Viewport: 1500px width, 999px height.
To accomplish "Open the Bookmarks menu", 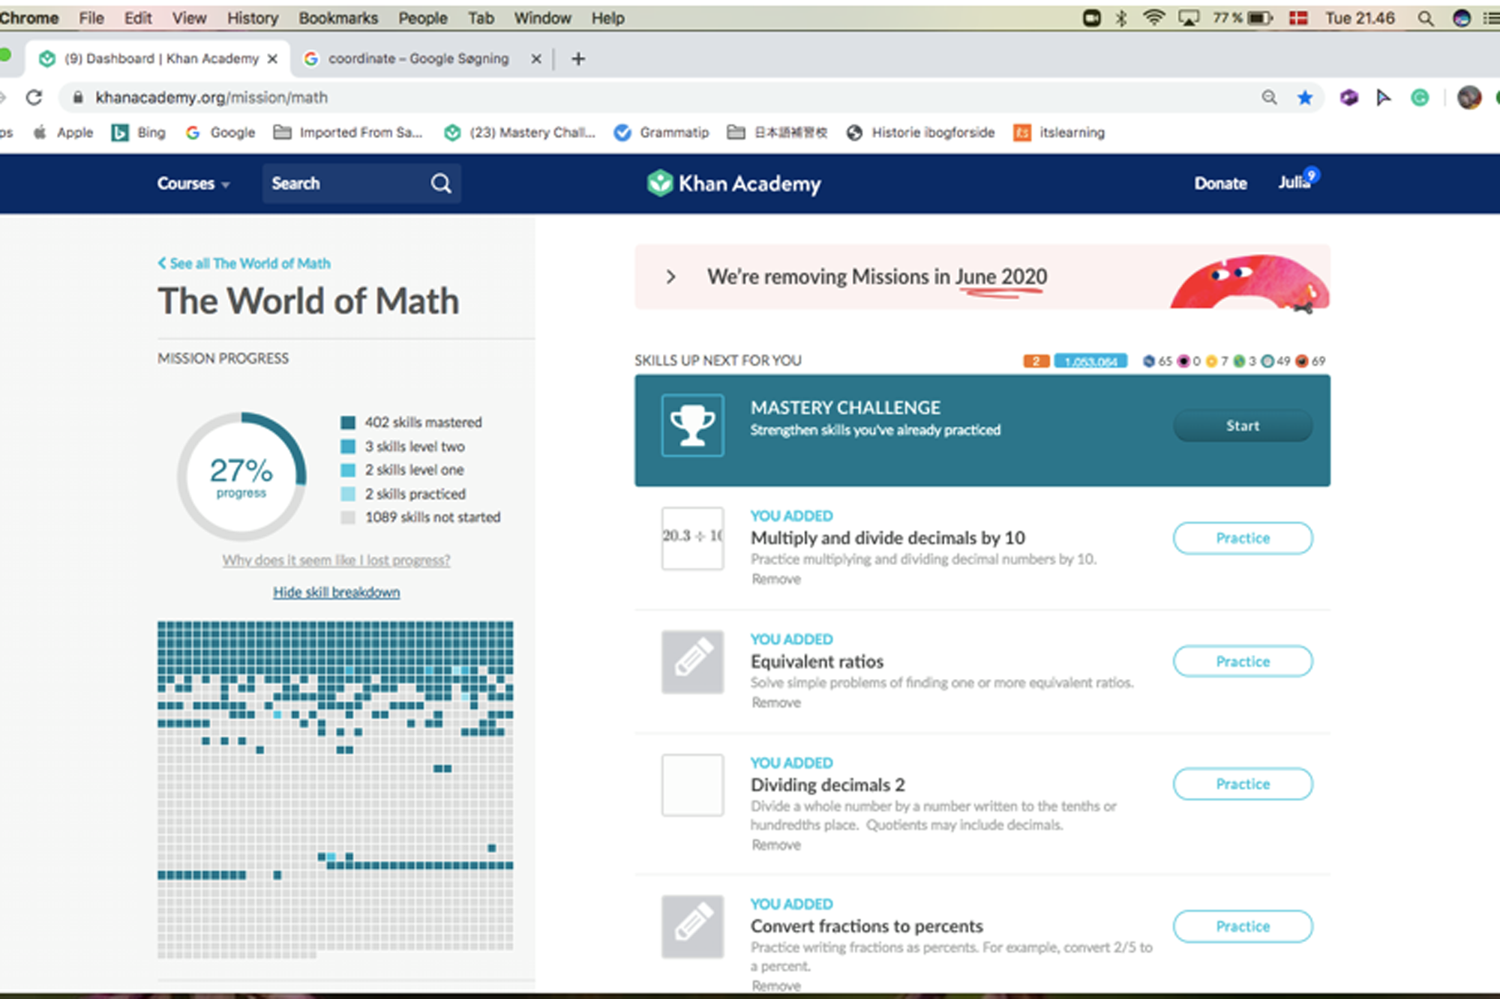I will coord(338,18).
